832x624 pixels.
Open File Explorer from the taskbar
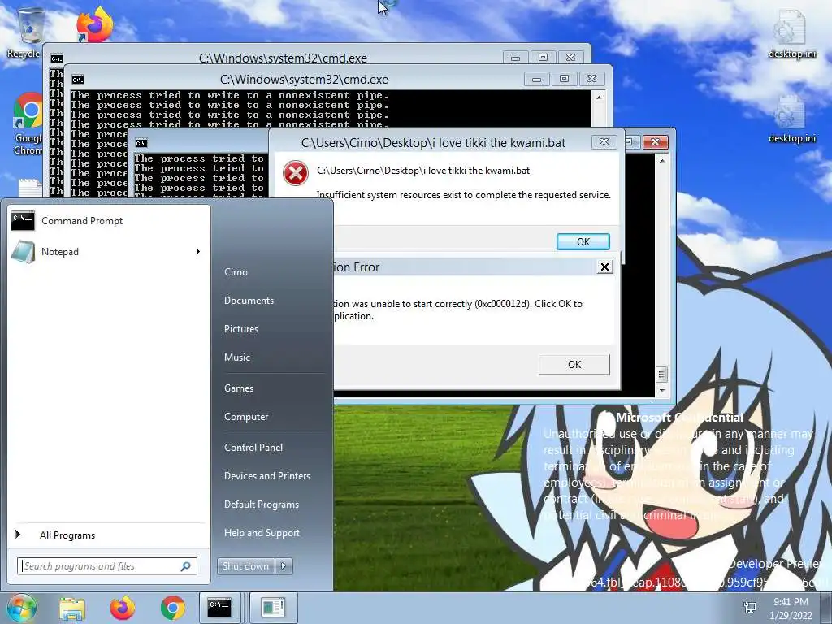click(x=72, y=608)
